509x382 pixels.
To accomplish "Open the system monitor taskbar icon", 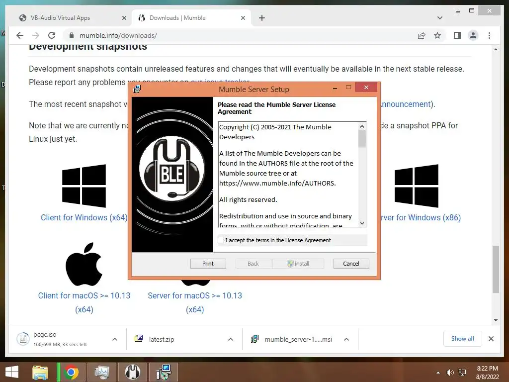I will 101,372.
